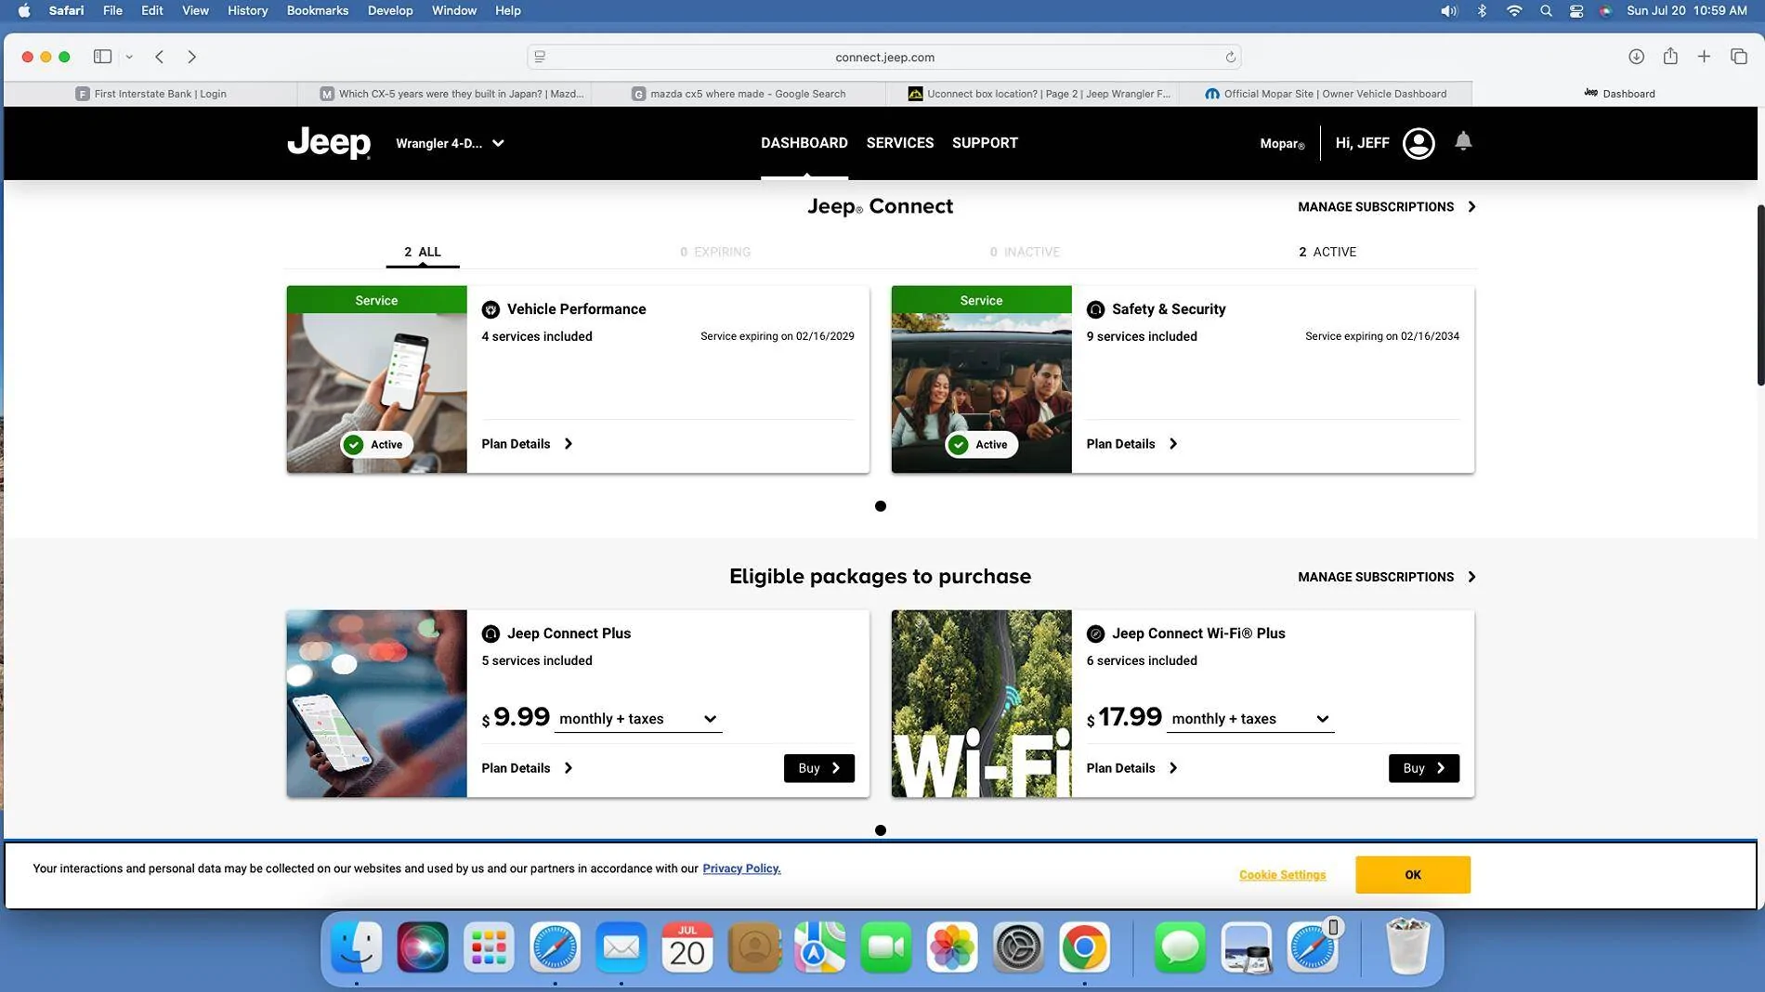Open Safety & Security Plan Details

pyautogui.click(x=1131, y=444)
